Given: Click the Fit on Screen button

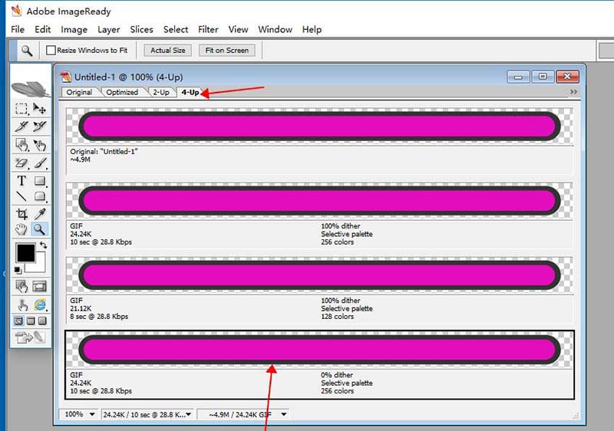Looking at the screenshot, I should pos(226,50).
